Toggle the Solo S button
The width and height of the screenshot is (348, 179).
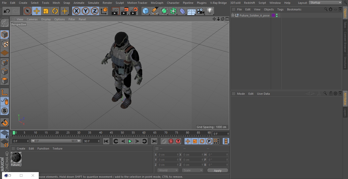pos(5,111)
